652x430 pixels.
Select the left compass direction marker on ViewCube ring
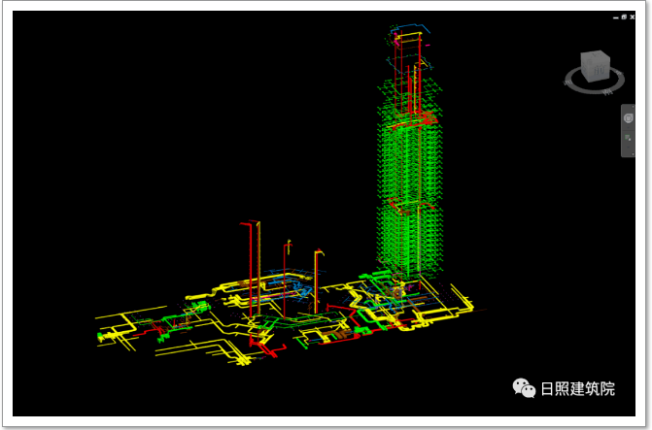coord(569,81)
